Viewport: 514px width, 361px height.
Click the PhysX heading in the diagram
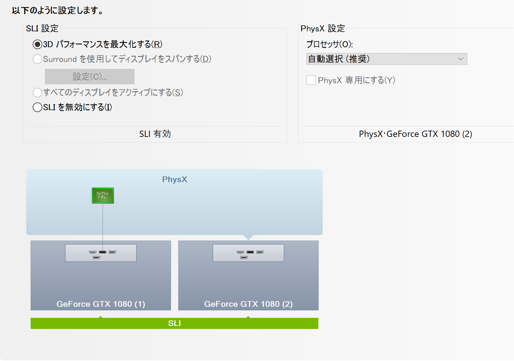tap(174, 179)
